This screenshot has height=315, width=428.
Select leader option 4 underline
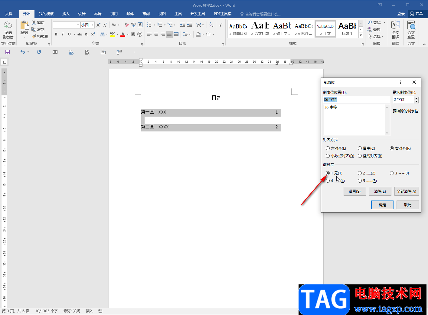328,181
